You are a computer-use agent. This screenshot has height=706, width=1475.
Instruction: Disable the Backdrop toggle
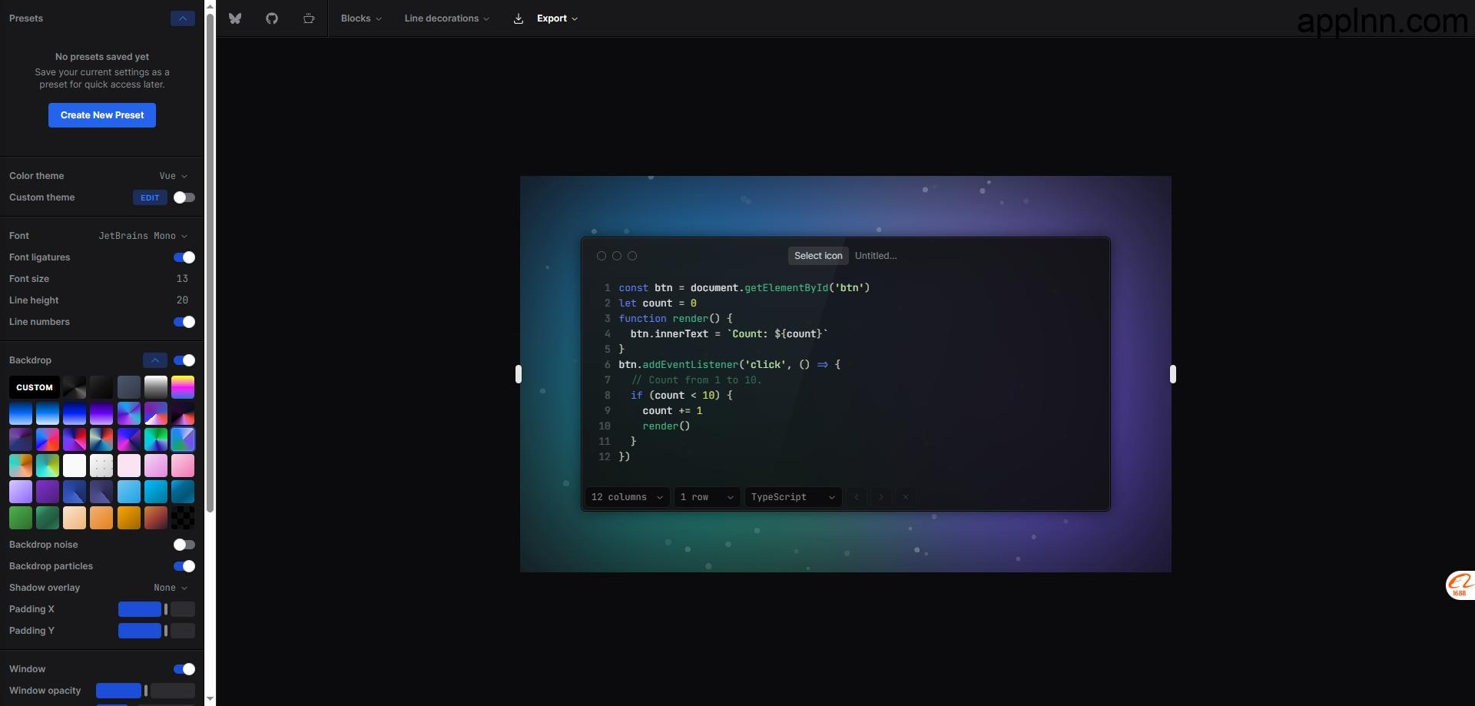pyautogui.click(x=184, y=360)
